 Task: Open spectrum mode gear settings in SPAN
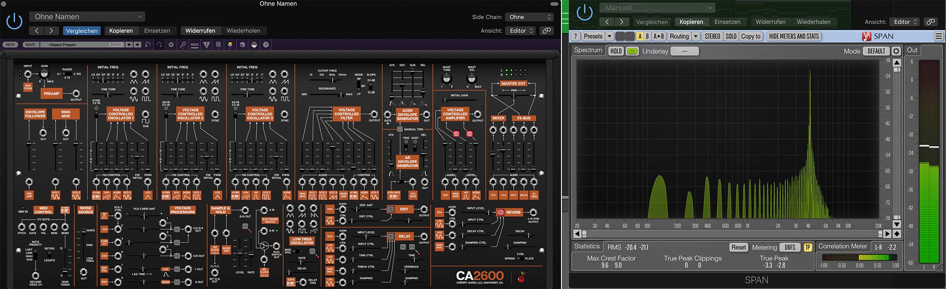click(896, 51)
